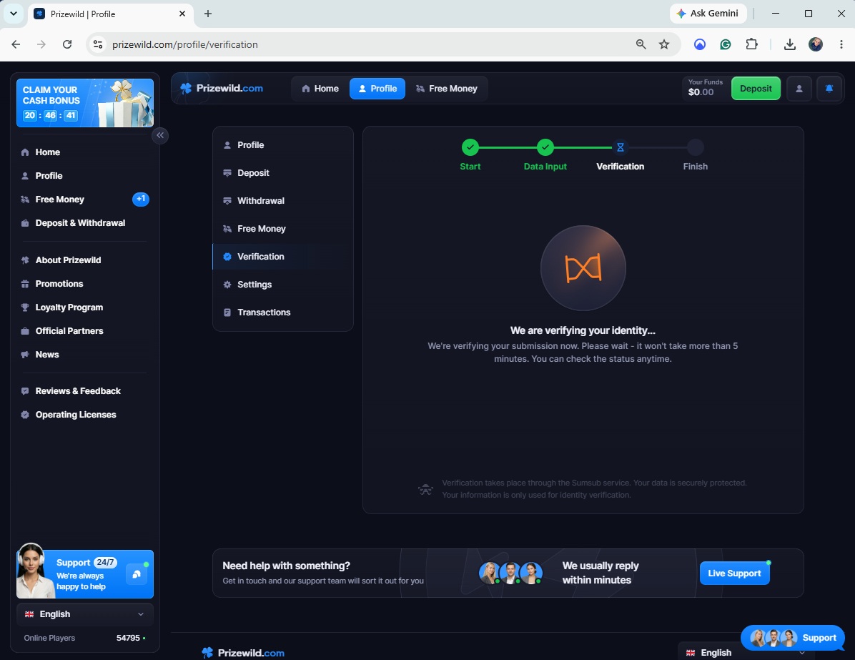
Task: Open the Claim Your Cash Bonus banner
Action: click(x=85, y=103)
